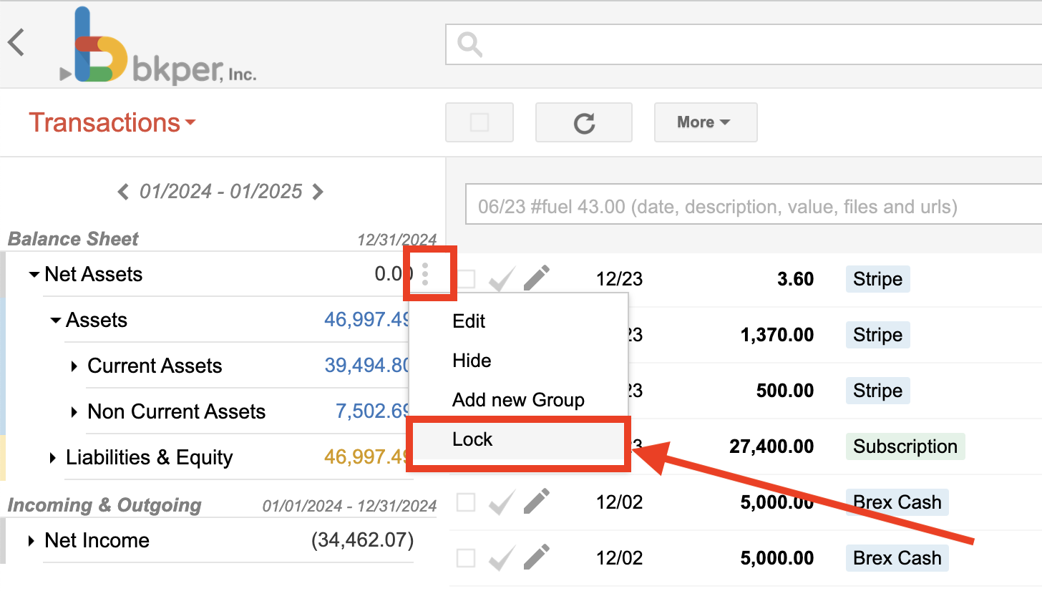Open the Transactions dropdown menu
This screenshot has width=1042, height=591.
[x=112, y=123]
